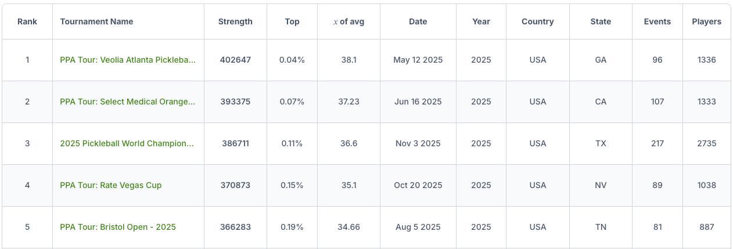Sort by the Date column header

tap(418, 21)
